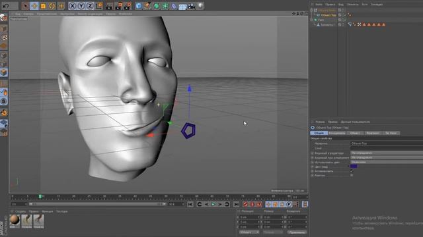Open the Файл menu in the Object Manager
The image size is (423, 237).
pyautogui.click(x=319, y=5)
